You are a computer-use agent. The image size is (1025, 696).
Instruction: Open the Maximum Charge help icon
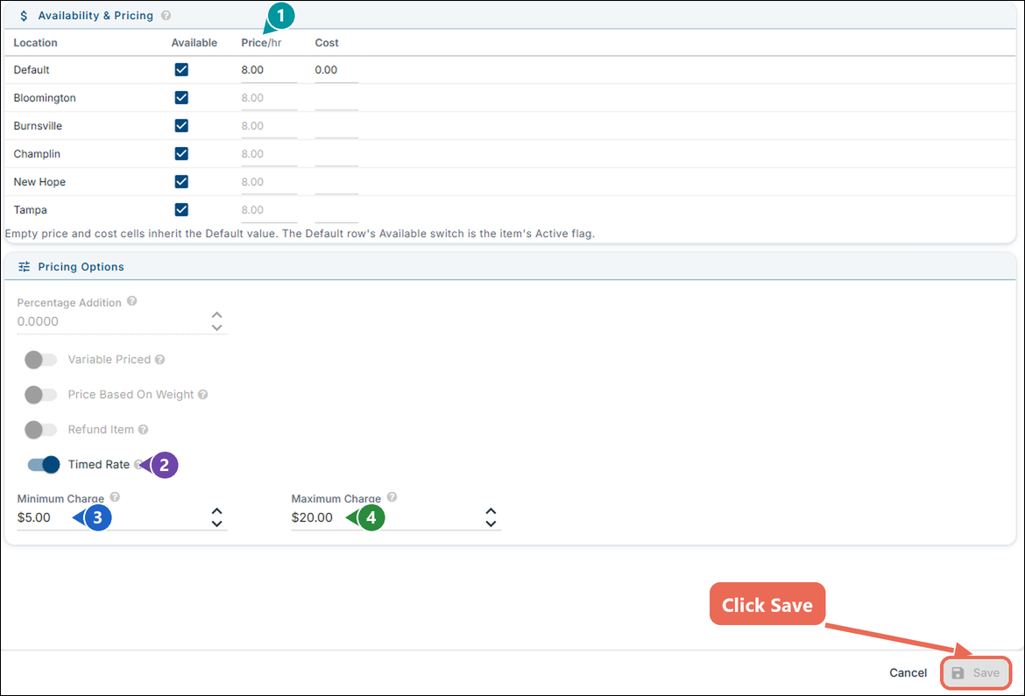point(392,496)
